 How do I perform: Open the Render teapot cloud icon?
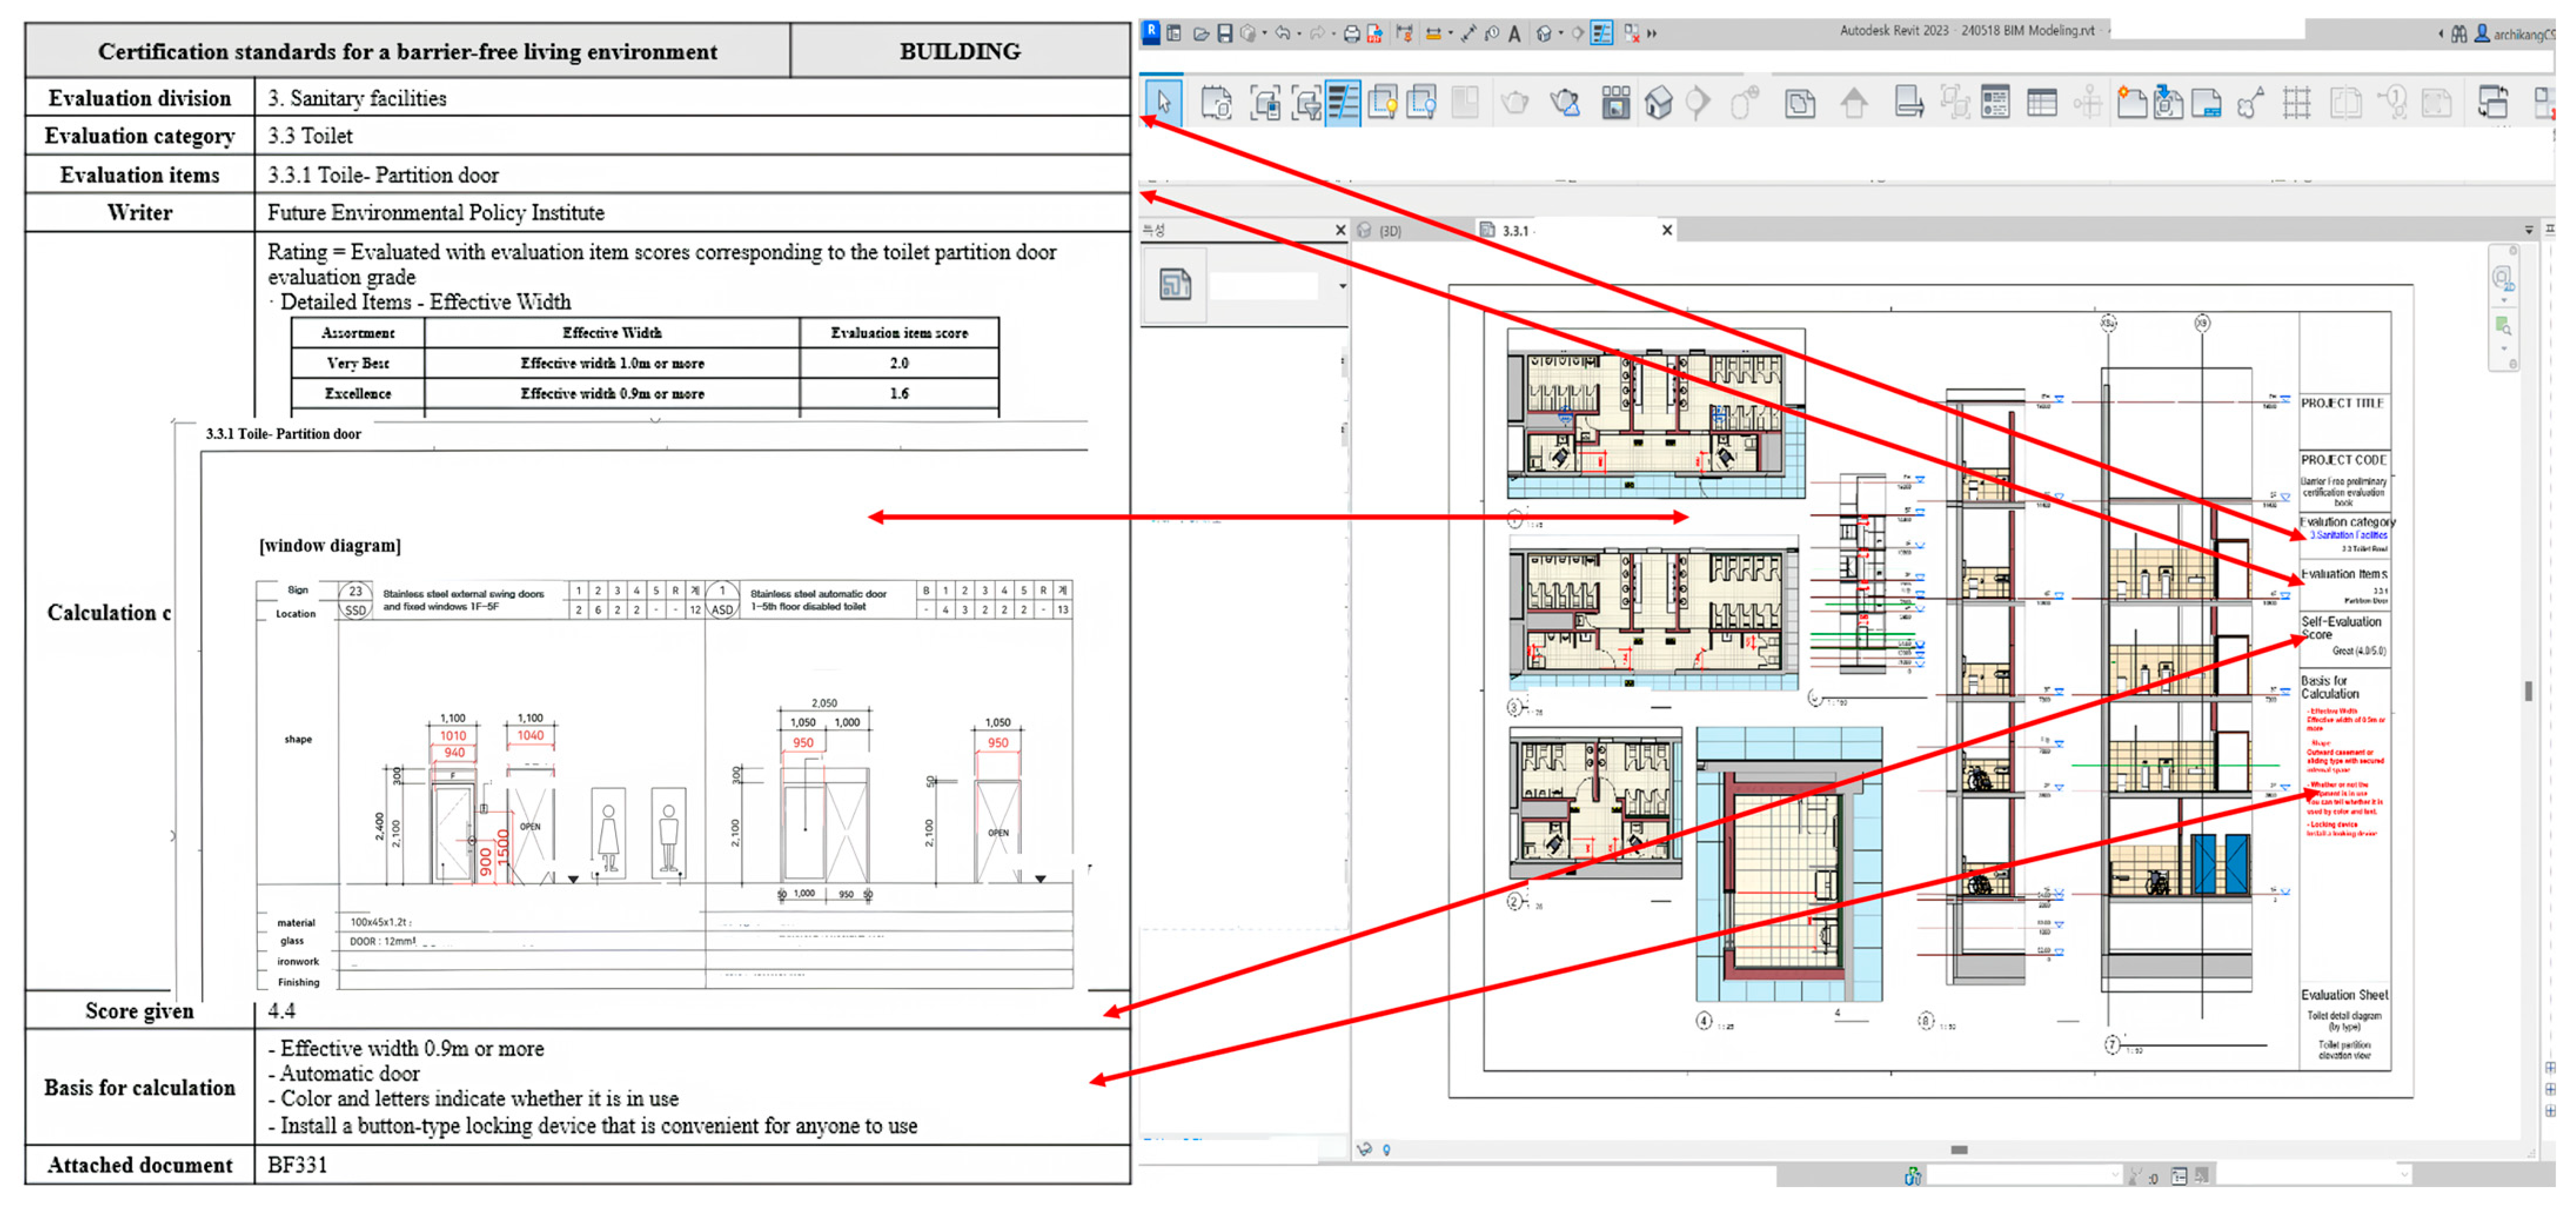click(x=1564, y=102)
